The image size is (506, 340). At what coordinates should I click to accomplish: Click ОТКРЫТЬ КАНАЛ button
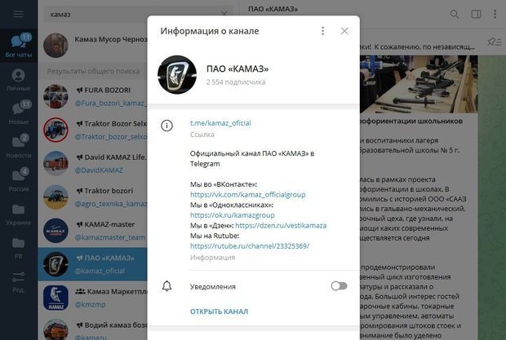[x=219, y=311]
